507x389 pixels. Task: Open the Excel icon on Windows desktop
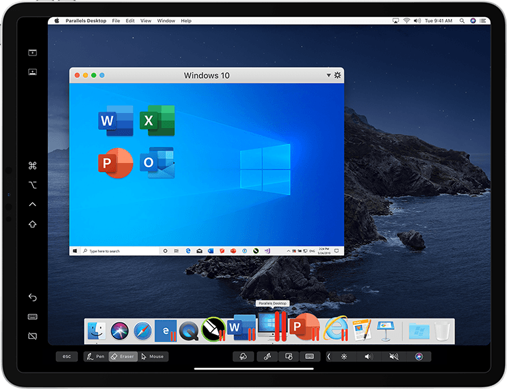157,121
